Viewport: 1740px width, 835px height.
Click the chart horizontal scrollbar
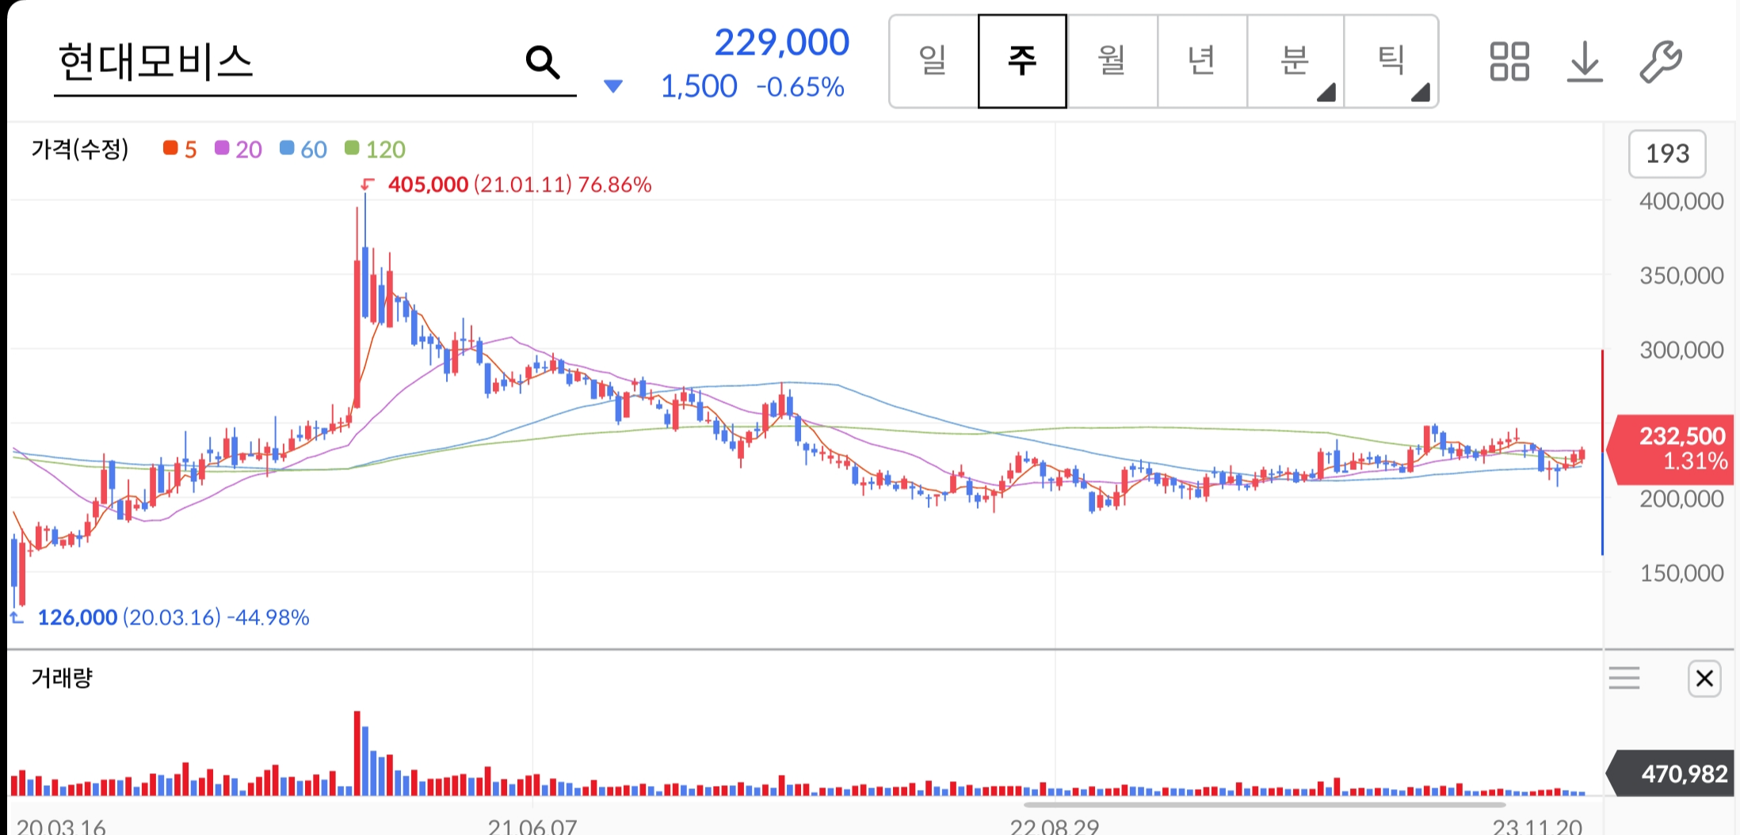click(1264, 805)
